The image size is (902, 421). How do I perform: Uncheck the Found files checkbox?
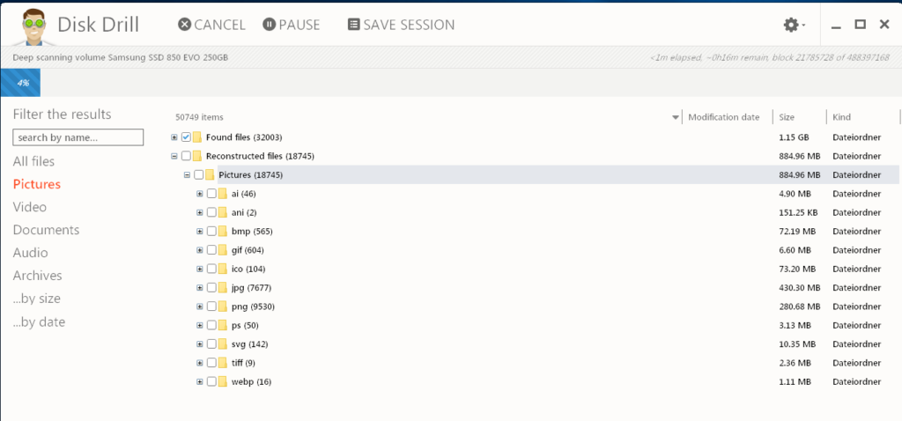(x=186, y=137)
